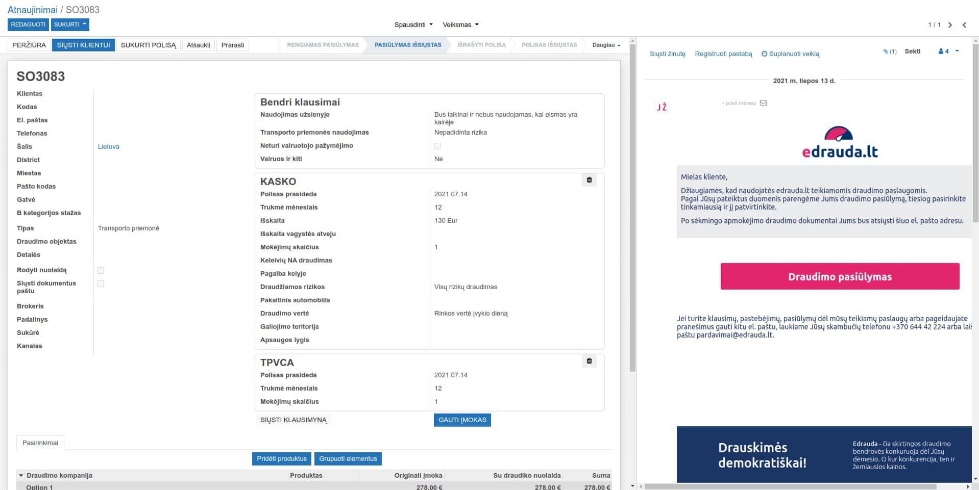Open the Sukurti dropdown
Screen dimensions: 979x490
70,24
